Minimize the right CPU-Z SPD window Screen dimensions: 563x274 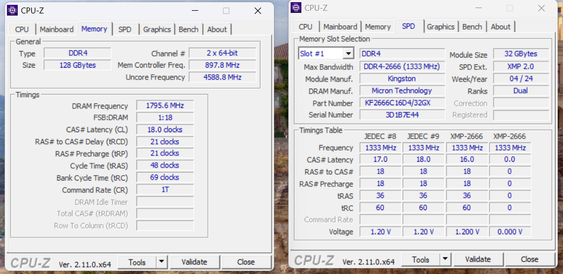click(478, 8)
